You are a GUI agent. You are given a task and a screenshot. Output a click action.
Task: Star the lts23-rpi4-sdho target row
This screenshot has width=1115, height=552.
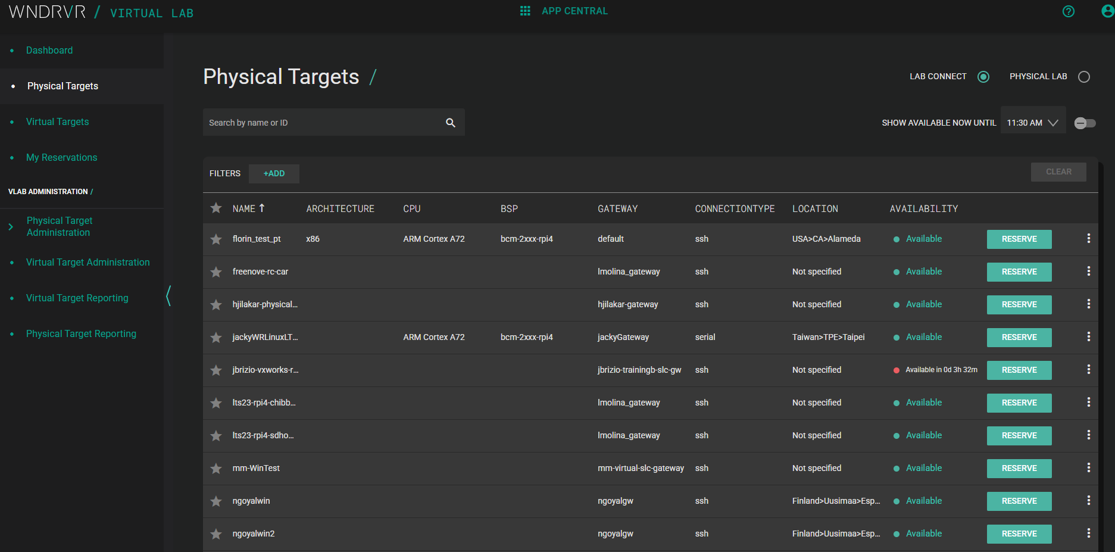point(216,436)
